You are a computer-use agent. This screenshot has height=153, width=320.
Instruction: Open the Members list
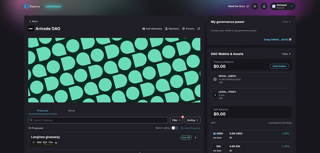coord(172,29)
